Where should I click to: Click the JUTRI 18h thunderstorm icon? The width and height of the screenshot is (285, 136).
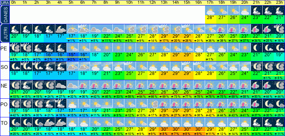click(x=222, y=29)
